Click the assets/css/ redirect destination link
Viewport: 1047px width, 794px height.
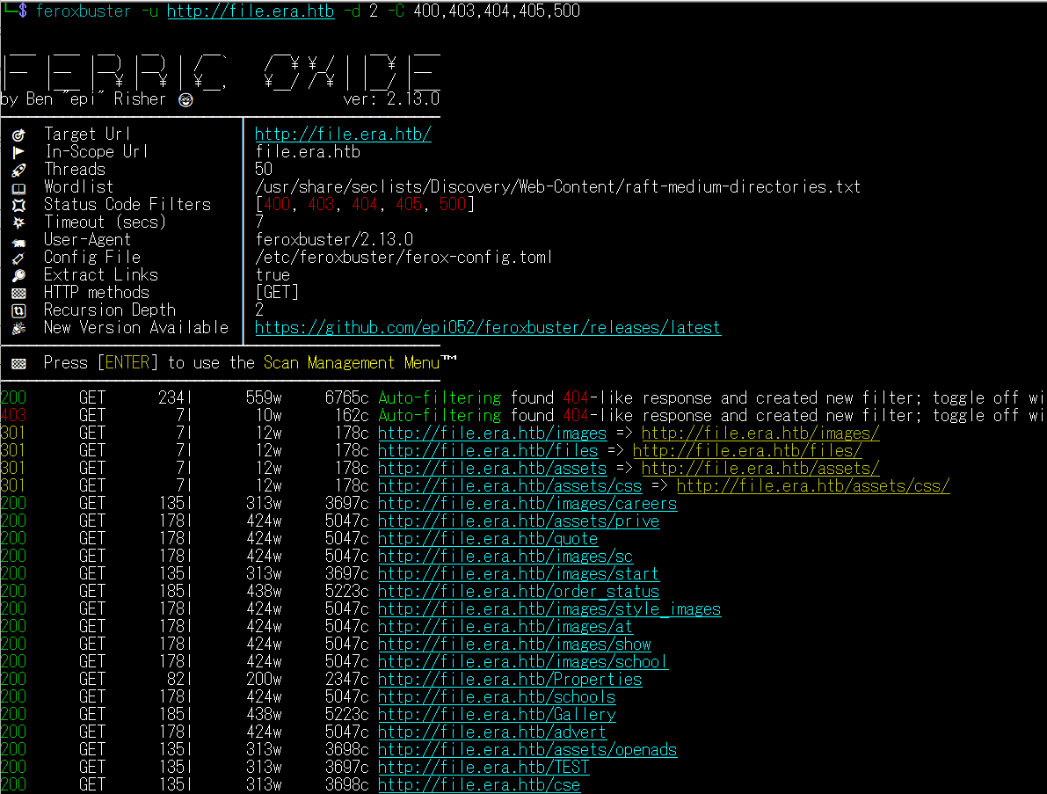tap(813, 486)
